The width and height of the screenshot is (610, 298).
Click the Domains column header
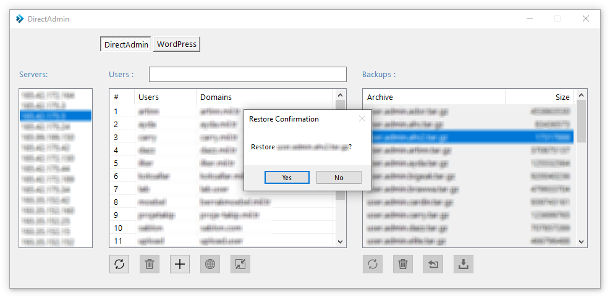click(x=265, y=97)
